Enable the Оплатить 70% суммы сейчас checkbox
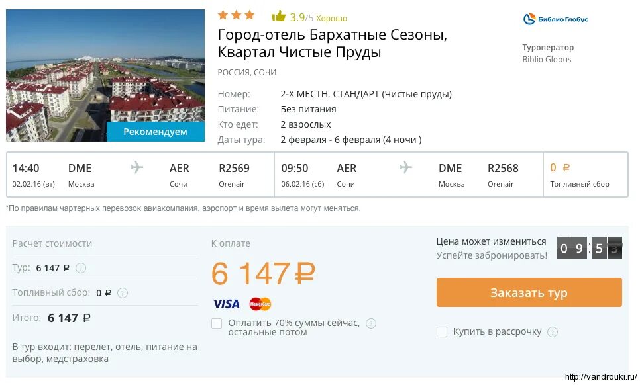Screen dimensions: 640x385 tap(217, 323)
